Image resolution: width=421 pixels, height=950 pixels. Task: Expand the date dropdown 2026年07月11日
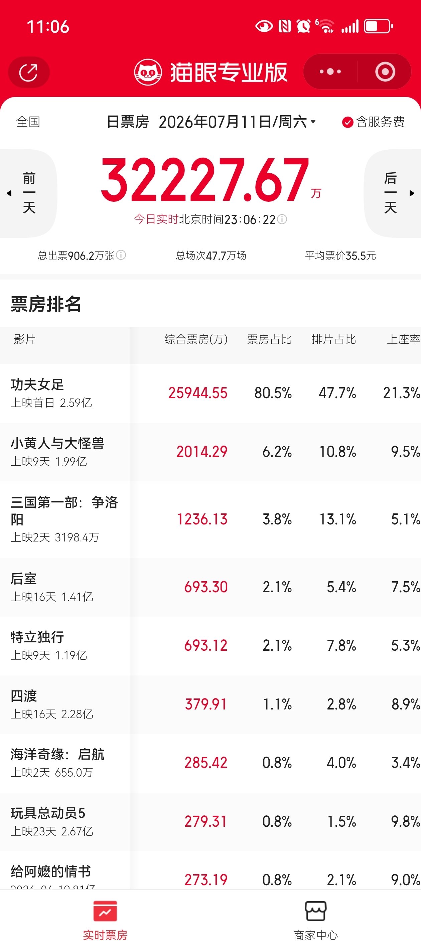pos(237,122)
